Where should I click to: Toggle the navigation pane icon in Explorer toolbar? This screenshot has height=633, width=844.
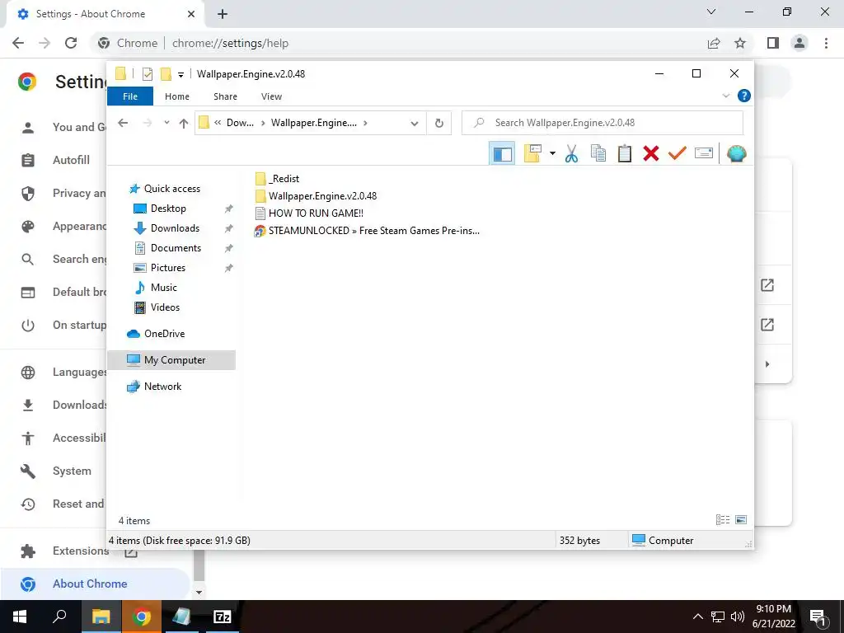tap(502, 154)
